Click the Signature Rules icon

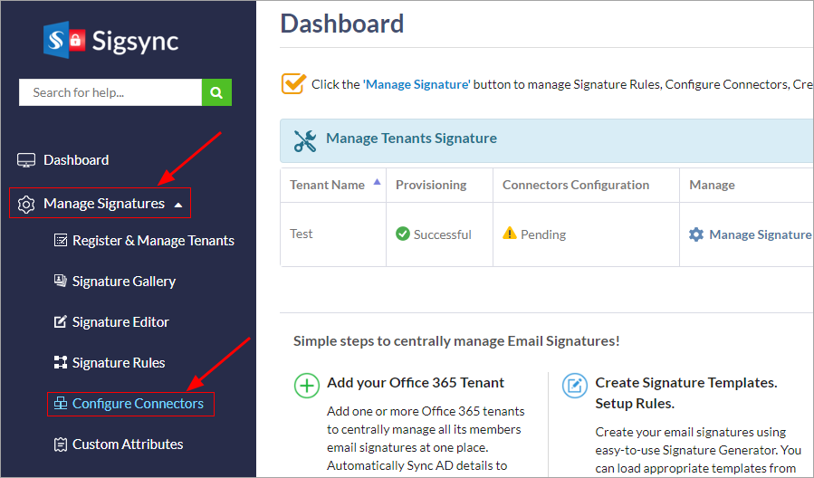(61, 363)
